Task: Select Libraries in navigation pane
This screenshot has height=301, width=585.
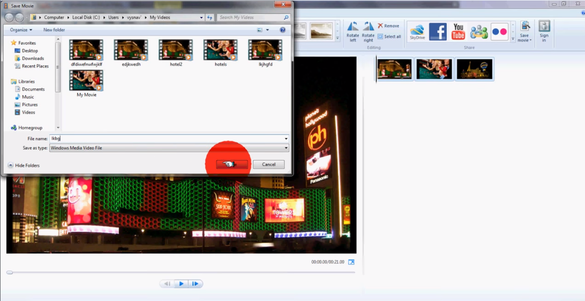Action: point(26,81)
